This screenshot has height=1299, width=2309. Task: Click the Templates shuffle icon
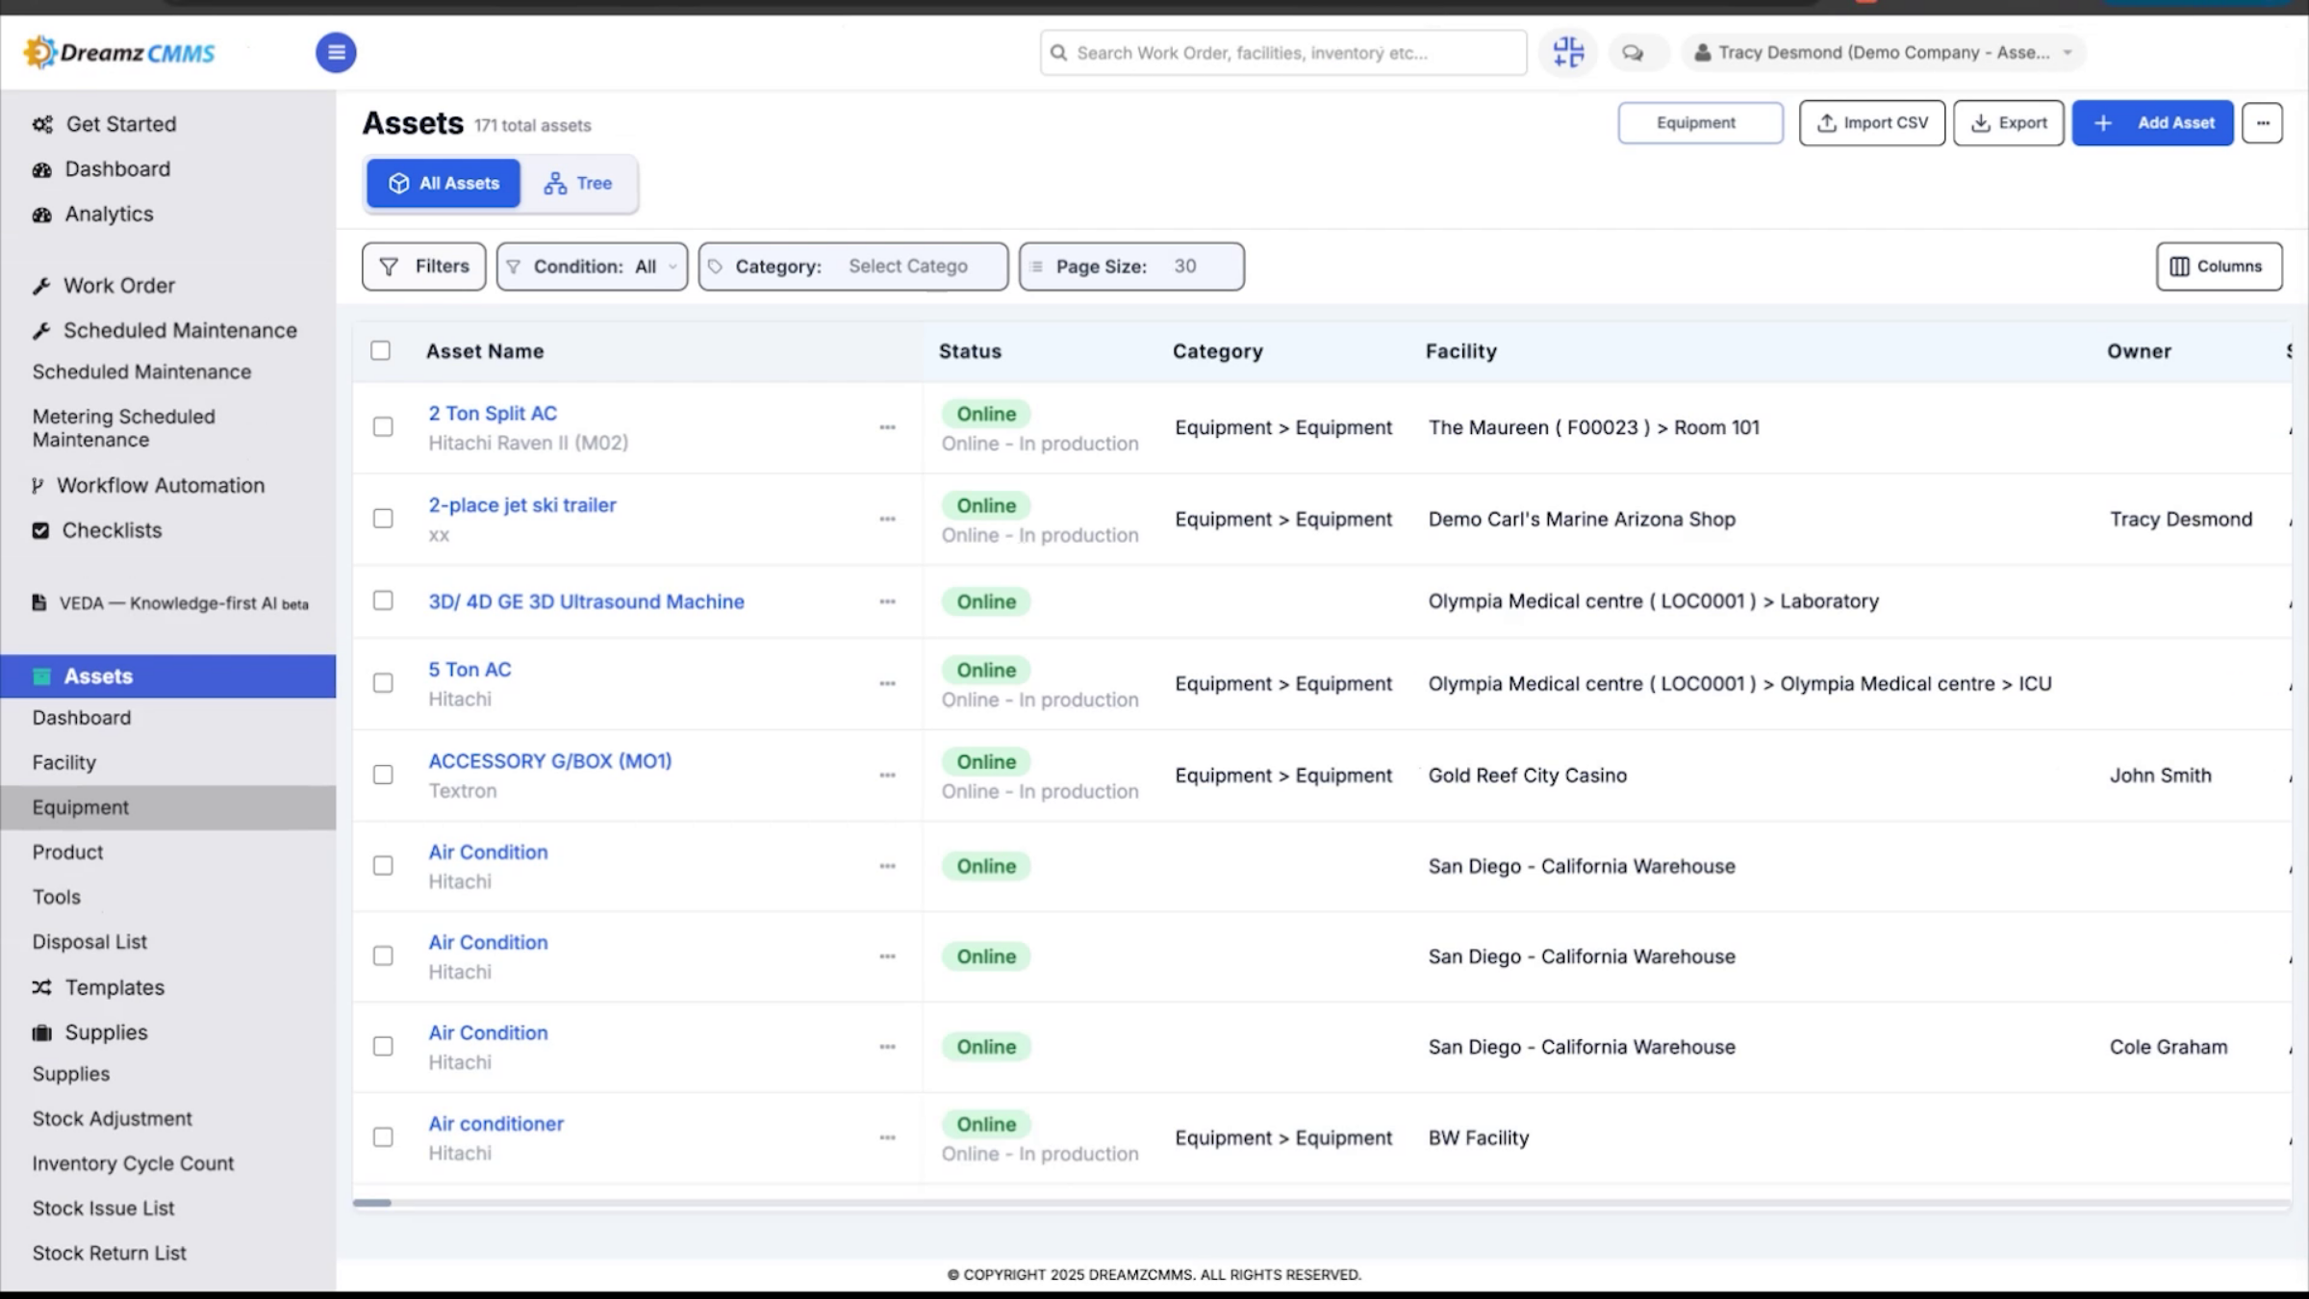coord(41,987)
